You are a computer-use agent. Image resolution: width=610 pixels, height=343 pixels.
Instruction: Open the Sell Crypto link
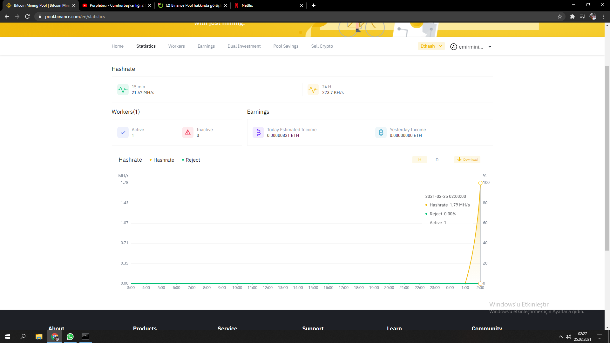click(322, 46)
